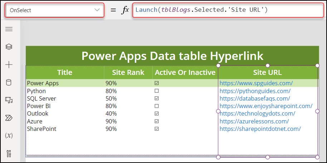Image resolution: width=327 pixels, height=163 pixels.
Task: Open the databasefaqs.com link
Action: pyautogui.click(x=255, y=98)
